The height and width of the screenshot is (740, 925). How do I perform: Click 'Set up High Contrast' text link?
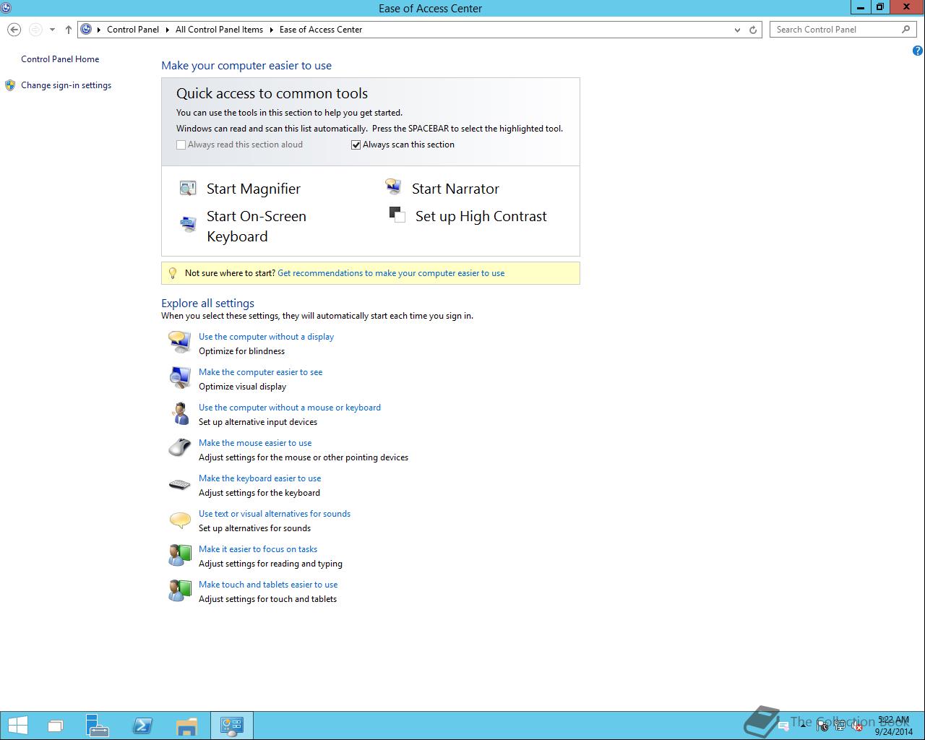coord(481,216)
